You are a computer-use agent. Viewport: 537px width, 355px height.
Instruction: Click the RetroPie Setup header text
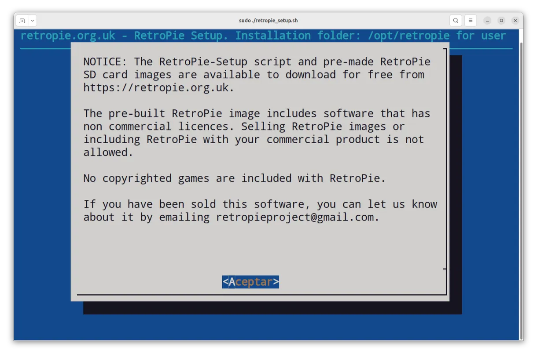[x=181, y=36]
